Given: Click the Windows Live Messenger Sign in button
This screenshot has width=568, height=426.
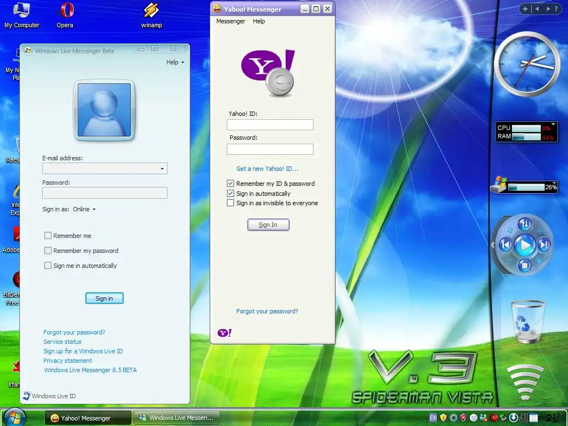Looking at the screenshot, I should (104, 298).
